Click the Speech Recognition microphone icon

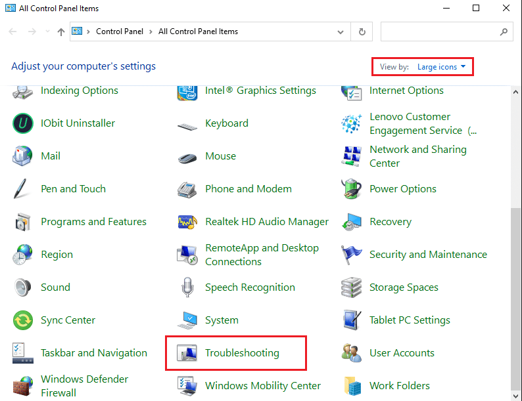click(187, 287)
